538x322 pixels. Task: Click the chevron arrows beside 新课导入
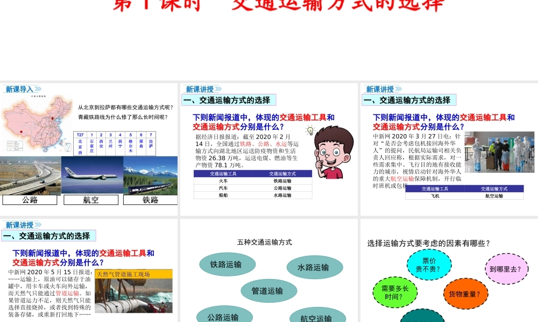(38, 89)
